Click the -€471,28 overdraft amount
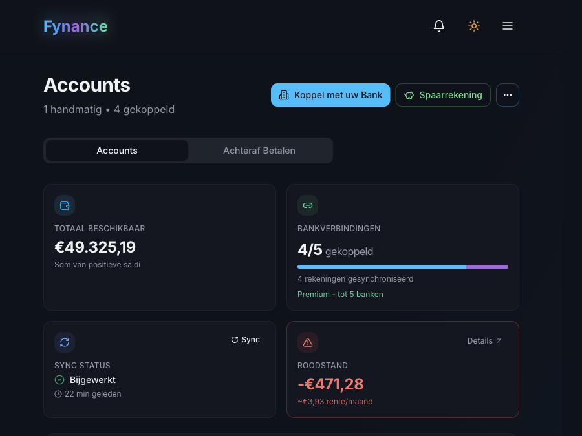The width and height of the screenshot is (582, 436). 330,384
